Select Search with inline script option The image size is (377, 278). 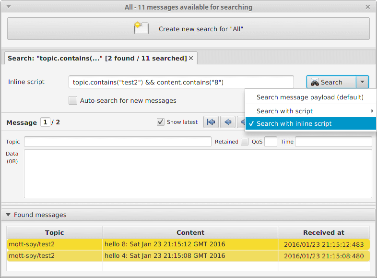(311, 123)
